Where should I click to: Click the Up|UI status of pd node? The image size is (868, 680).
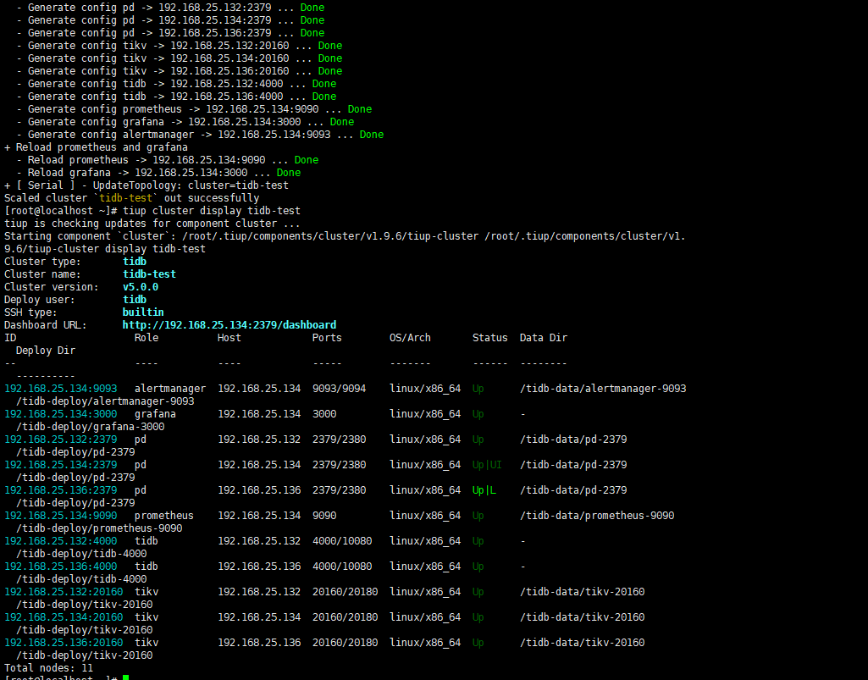point(487,465)
